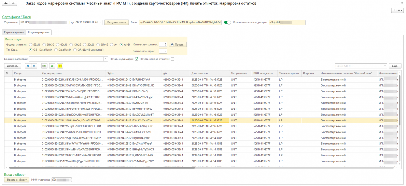
Task: Move row down with blue arrow
Action: click(x=34, y=66)
